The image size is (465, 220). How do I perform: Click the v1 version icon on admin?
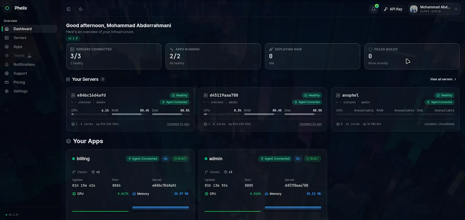point(226,172)
